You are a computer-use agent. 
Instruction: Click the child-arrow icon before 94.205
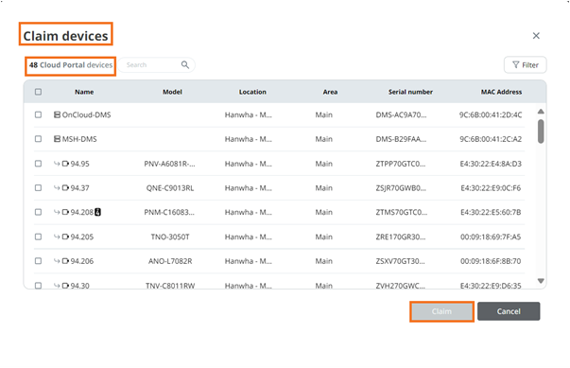click(57, 237)
